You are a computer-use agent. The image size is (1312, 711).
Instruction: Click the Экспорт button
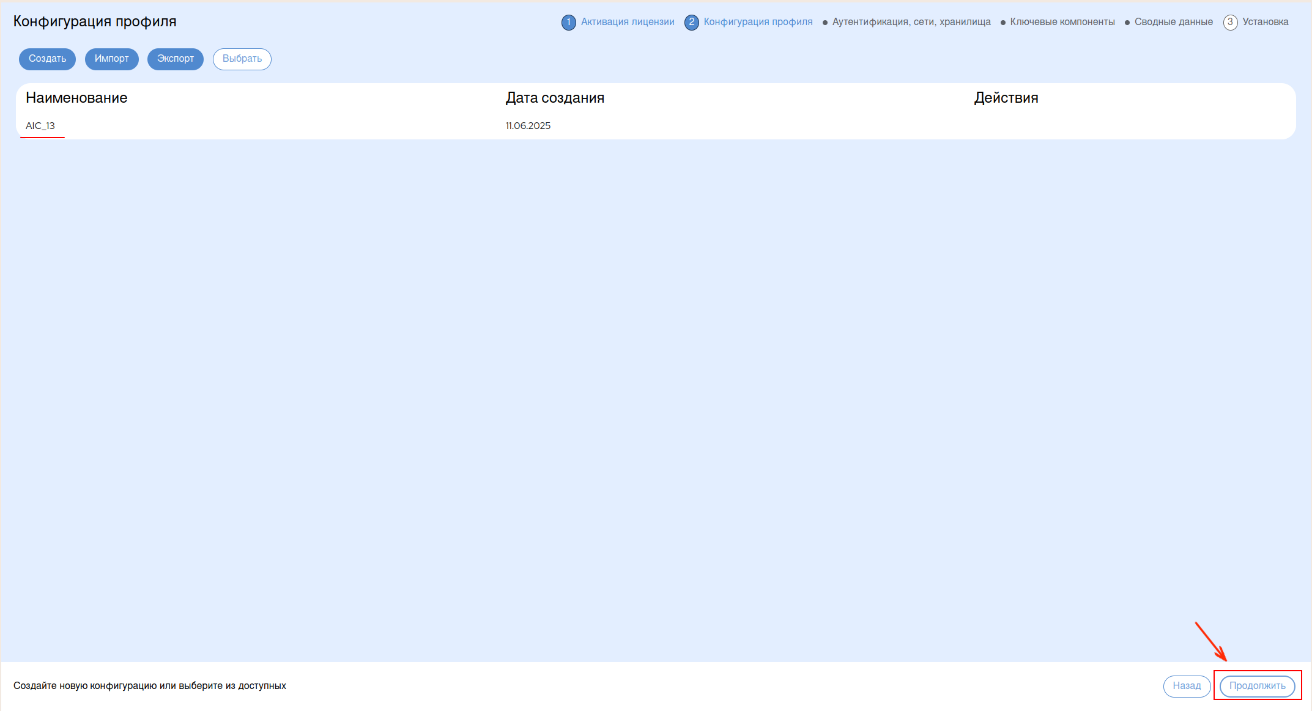pos(176,59)
